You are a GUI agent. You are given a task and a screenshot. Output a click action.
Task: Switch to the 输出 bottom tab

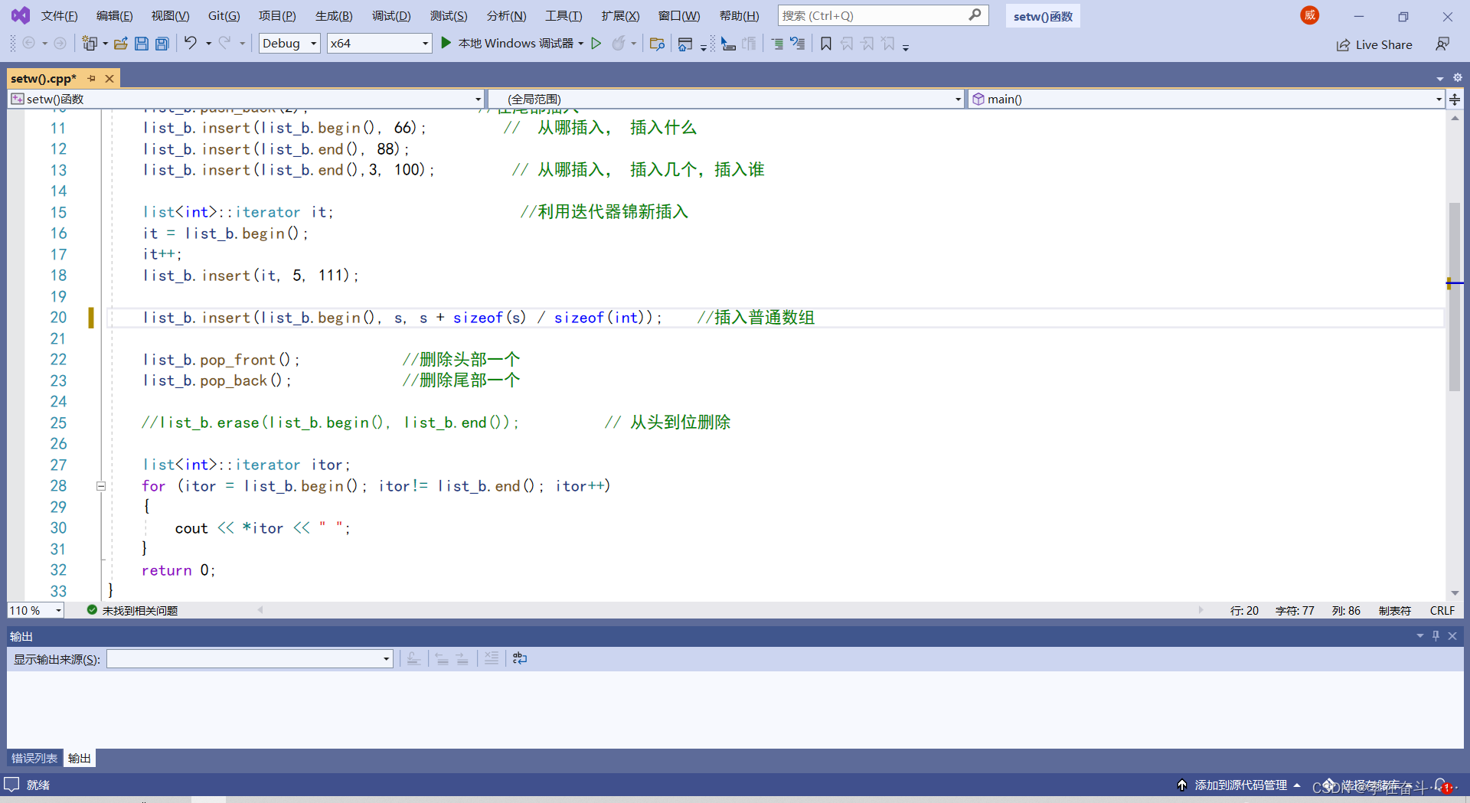[x=79, y=758]
